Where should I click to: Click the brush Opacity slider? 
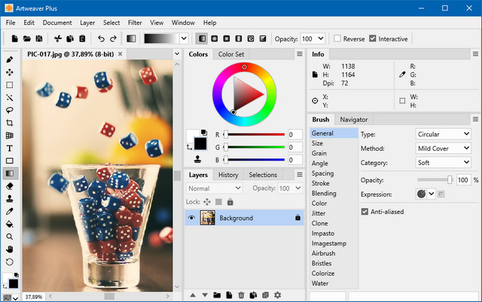pyautogui.click(x=434, y=180)
